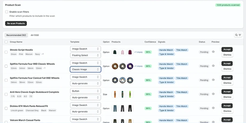Click the Confidence column header

coord(150,42)
